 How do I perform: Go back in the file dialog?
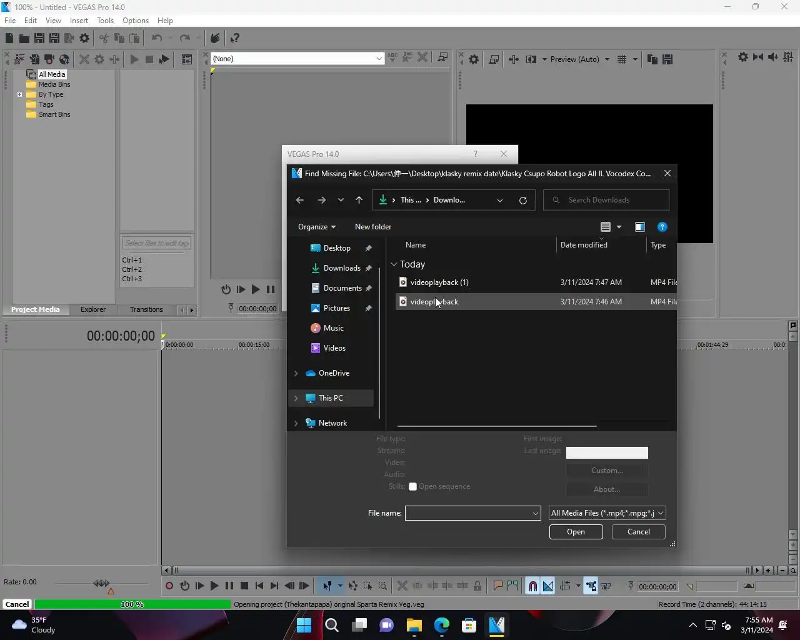point(300,200)
